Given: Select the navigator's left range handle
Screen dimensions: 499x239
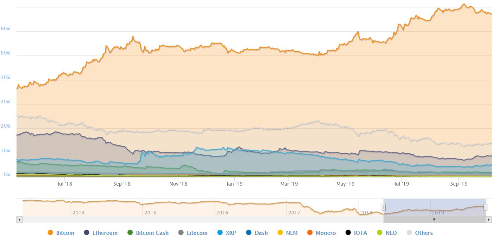Looking at the screenshot, I should [384, 207].
